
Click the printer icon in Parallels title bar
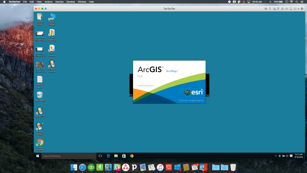pos(282,9)
